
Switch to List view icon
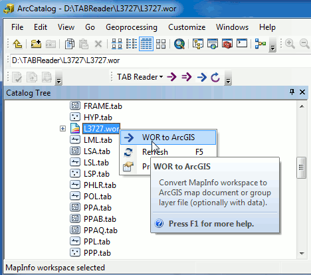[x=132, y=44]
